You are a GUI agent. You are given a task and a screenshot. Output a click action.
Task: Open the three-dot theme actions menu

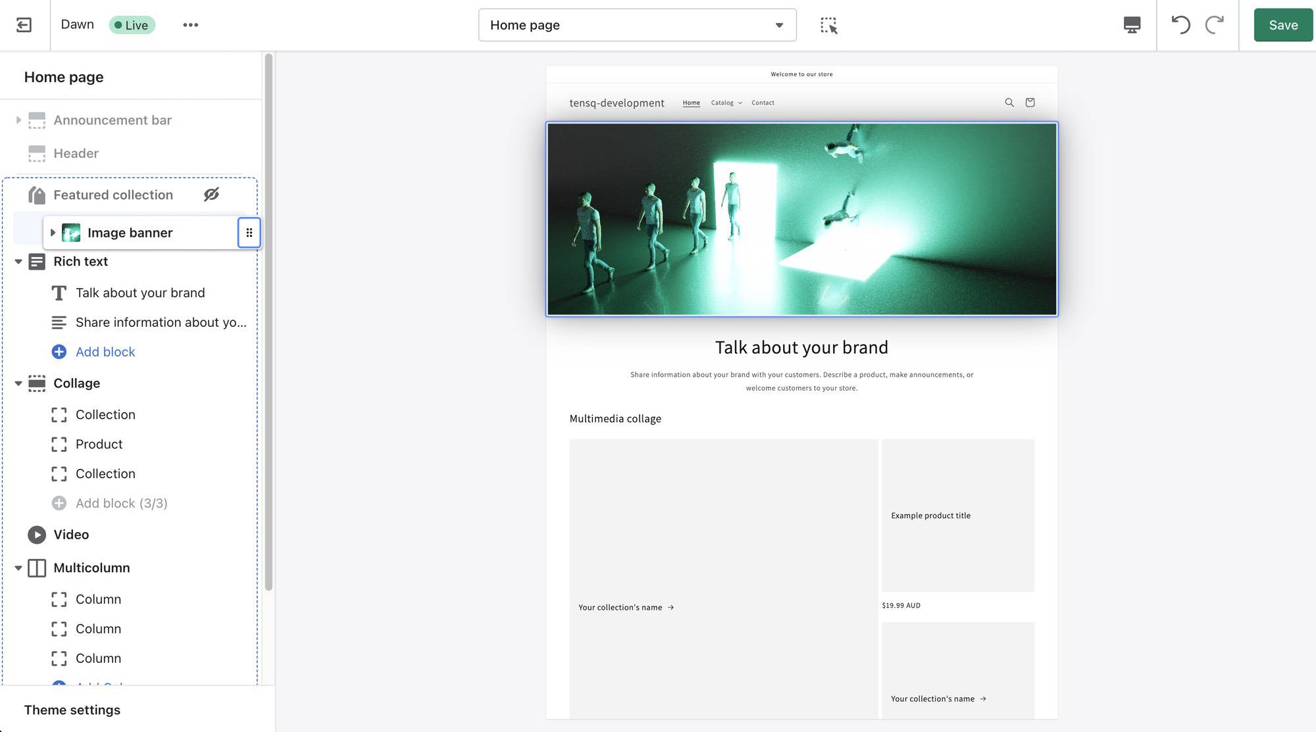190,25
